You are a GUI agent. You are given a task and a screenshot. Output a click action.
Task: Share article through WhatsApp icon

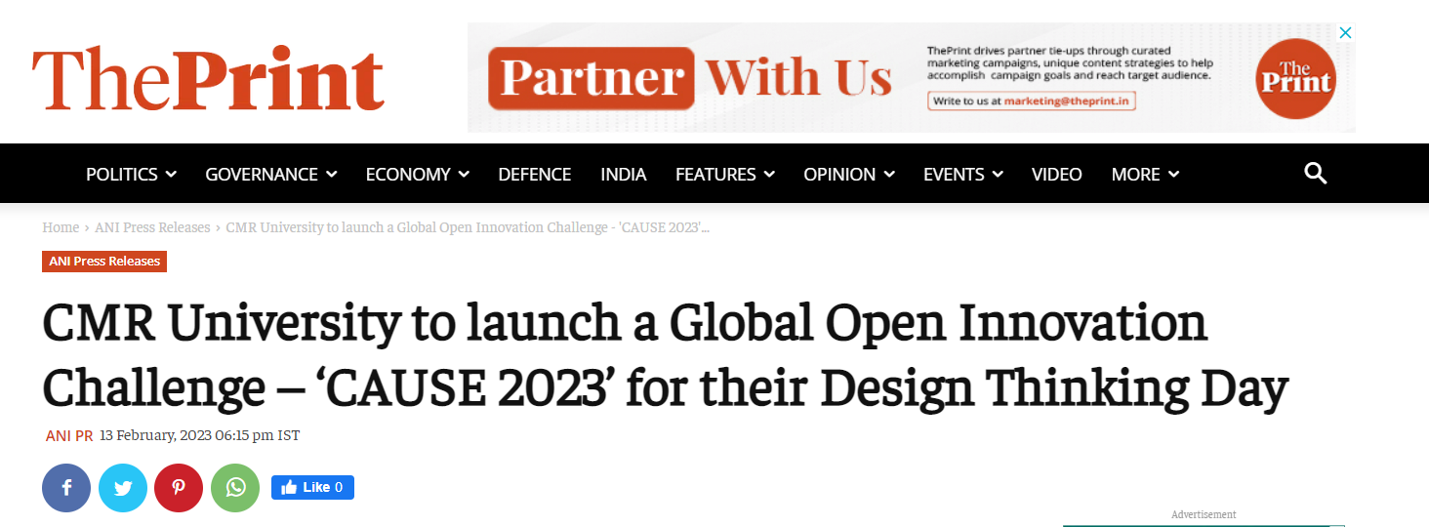pyautogui.click(x=235, y=488)
